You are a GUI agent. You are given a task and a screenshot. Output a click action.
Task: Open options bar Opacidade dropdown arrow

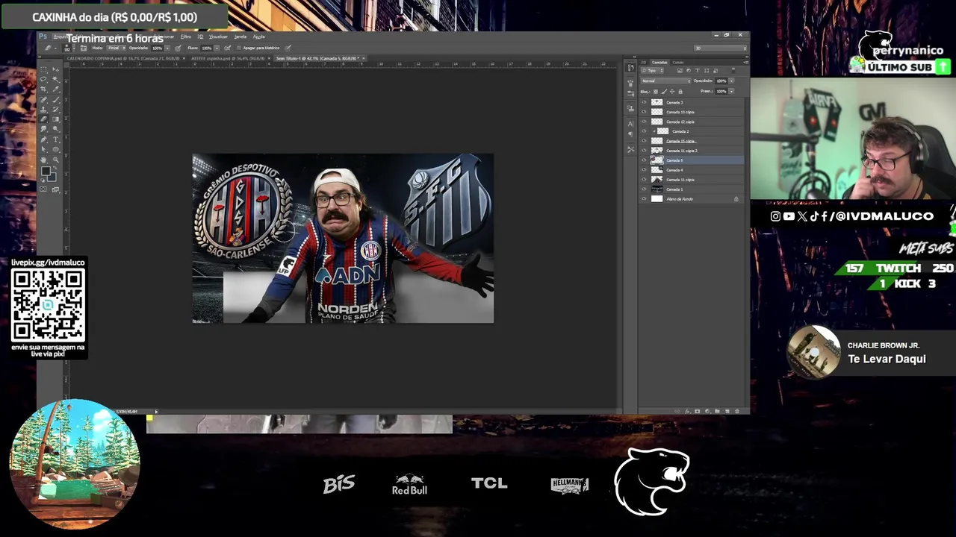coord(167,48)
